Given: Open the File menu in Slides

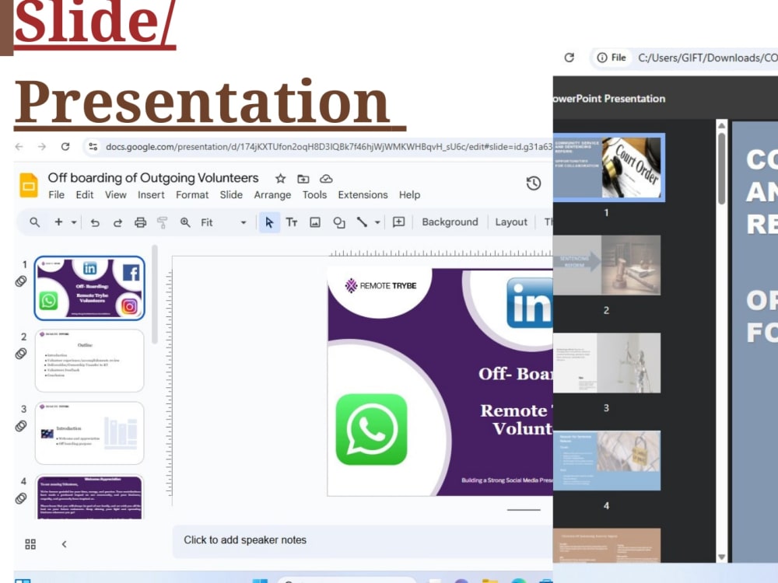Looking at the screenshot, I should [x=57, y=195].
